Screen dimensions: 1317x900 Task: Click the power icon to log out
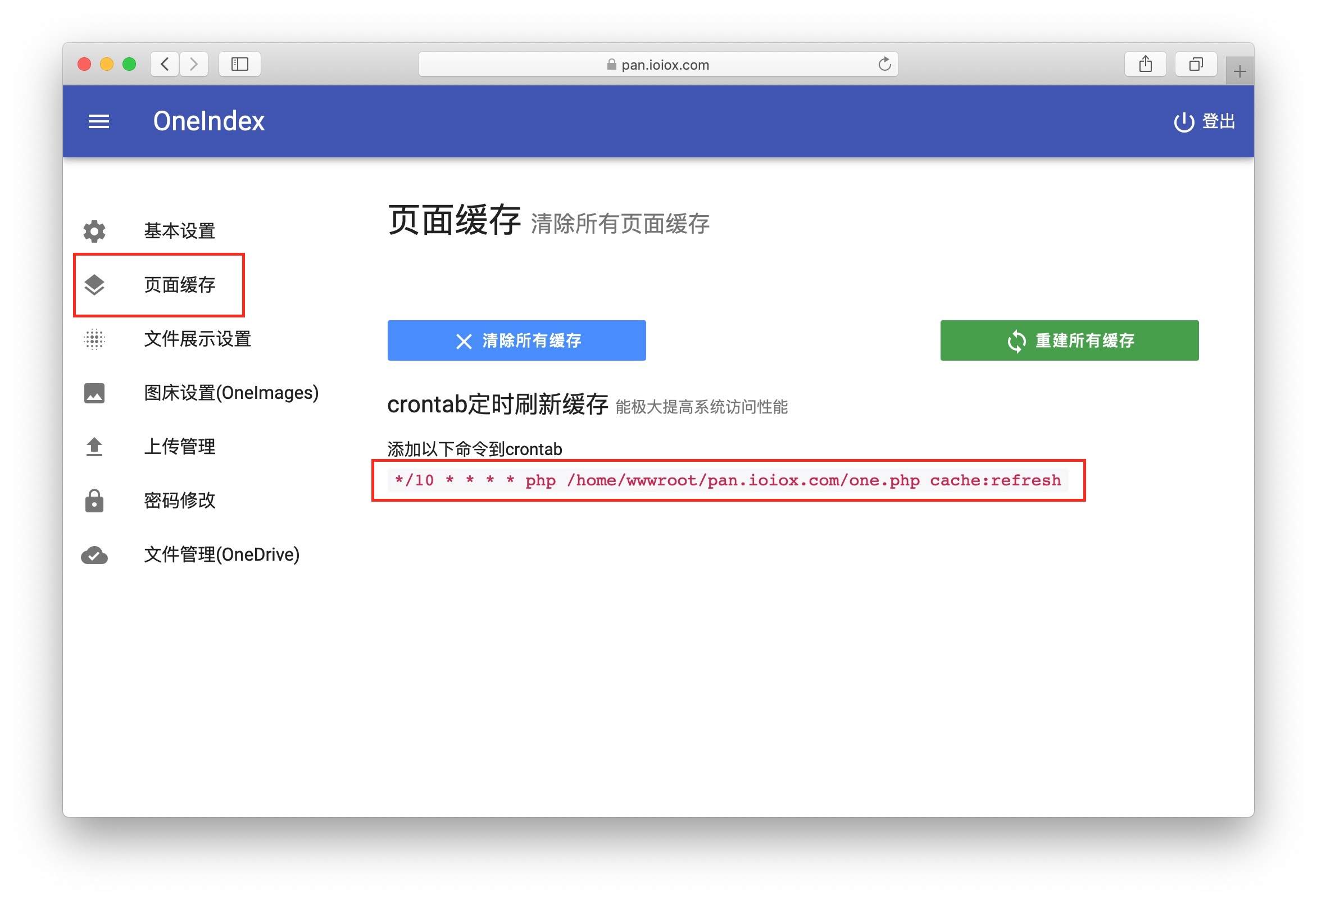1183,122
